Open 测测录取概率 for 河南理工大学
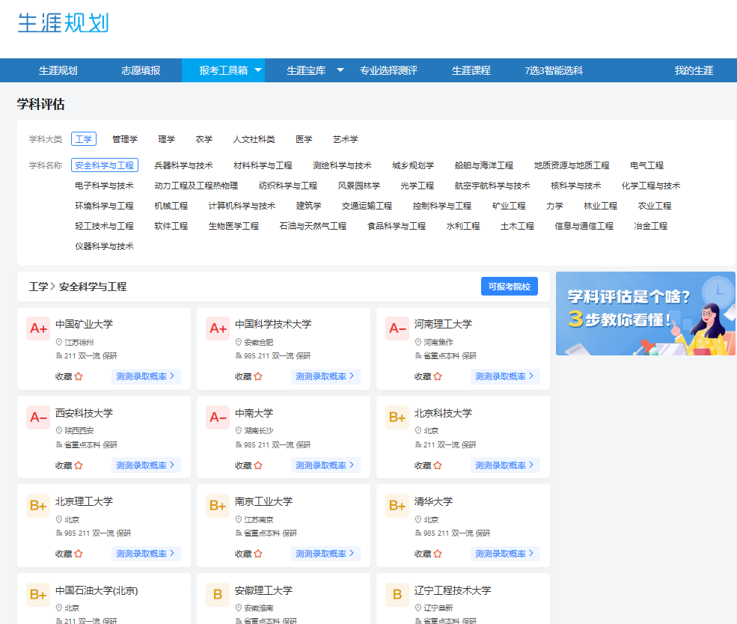The width and height of the screenshot is (737, 624). [505, 376]
